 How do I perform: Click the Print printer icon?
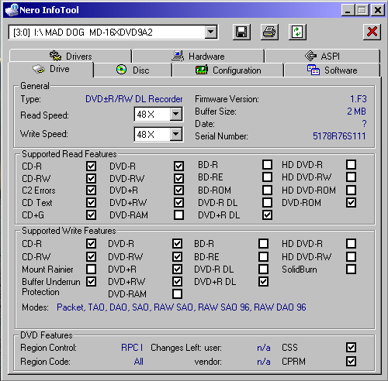(269, 33)
